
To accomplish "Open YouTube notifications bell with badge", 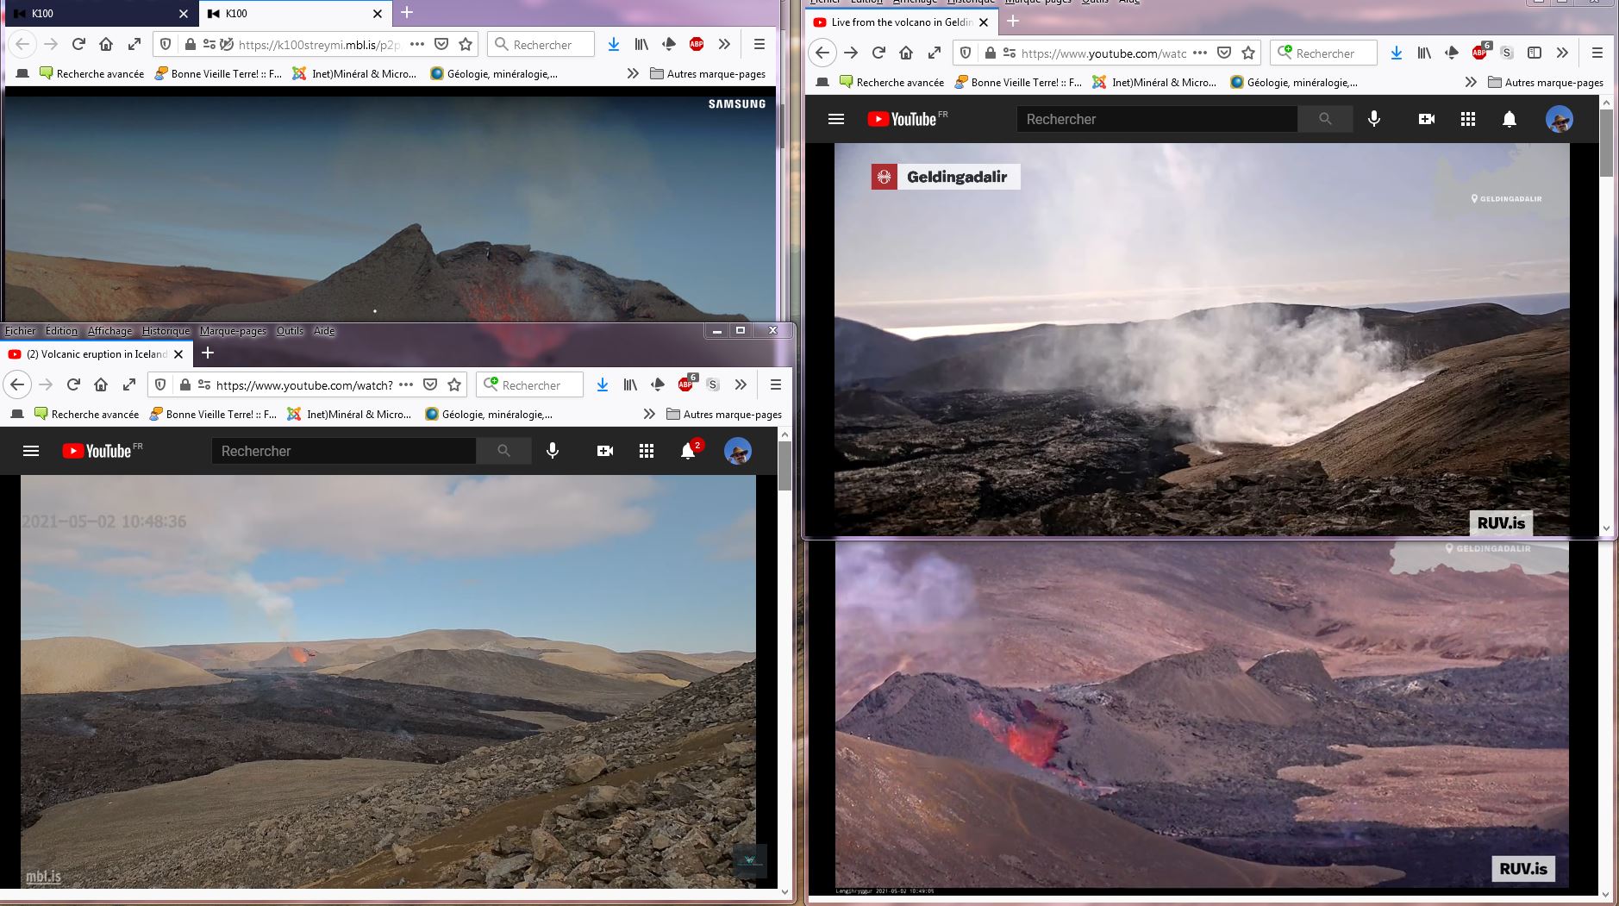I will [x=689, y=451].
